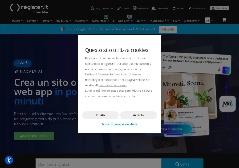Screen dimensions: 239x168
Task: Expand the arrow next to AI icon
Action: [x=212, y=21]
